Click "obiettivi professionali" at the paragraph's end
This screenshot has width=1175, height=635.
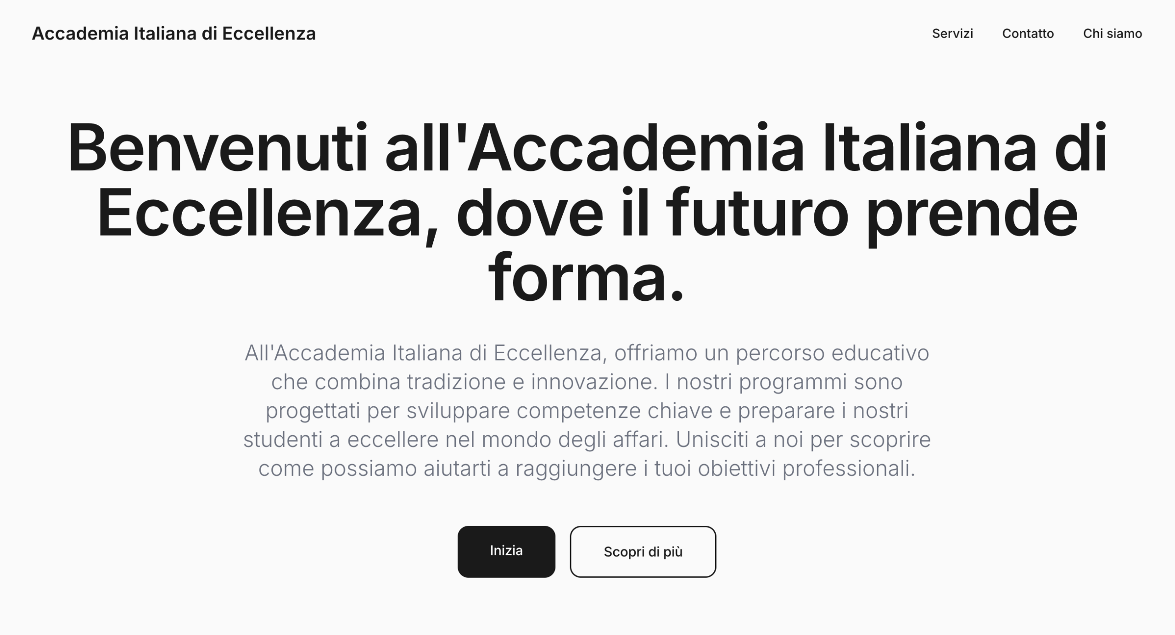click(x=806, y=468)
